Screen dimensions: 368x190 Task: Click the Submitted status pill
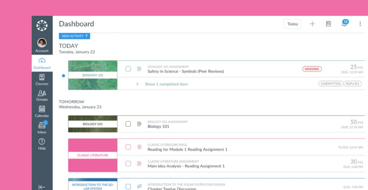(331, 84)
